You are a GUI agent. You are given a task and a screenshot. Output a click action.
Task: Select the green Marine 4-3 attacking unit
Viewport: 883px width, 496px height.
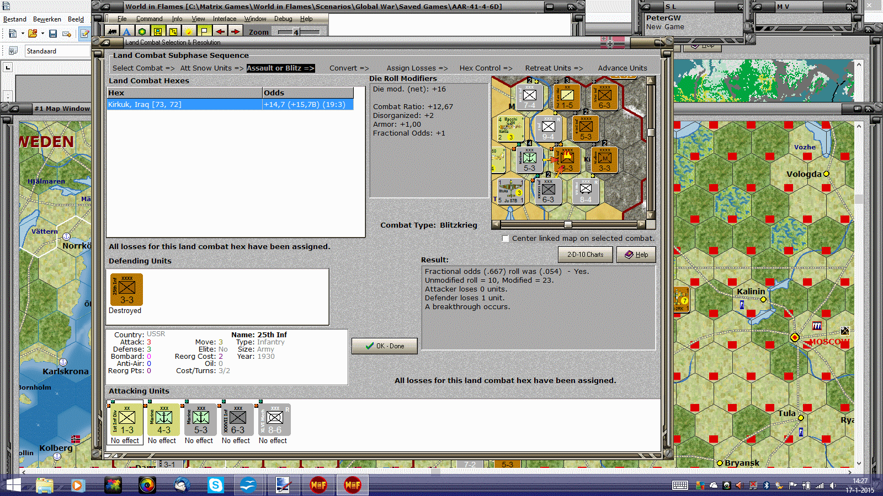[x=163, y=419]
